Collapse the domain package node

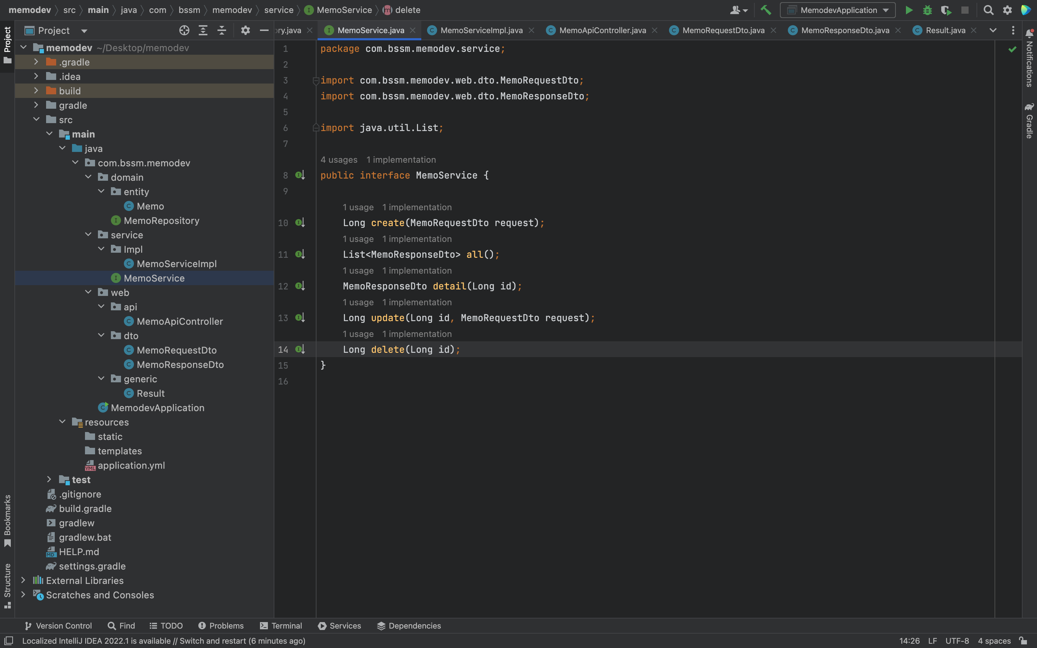[x=88, y=177]
